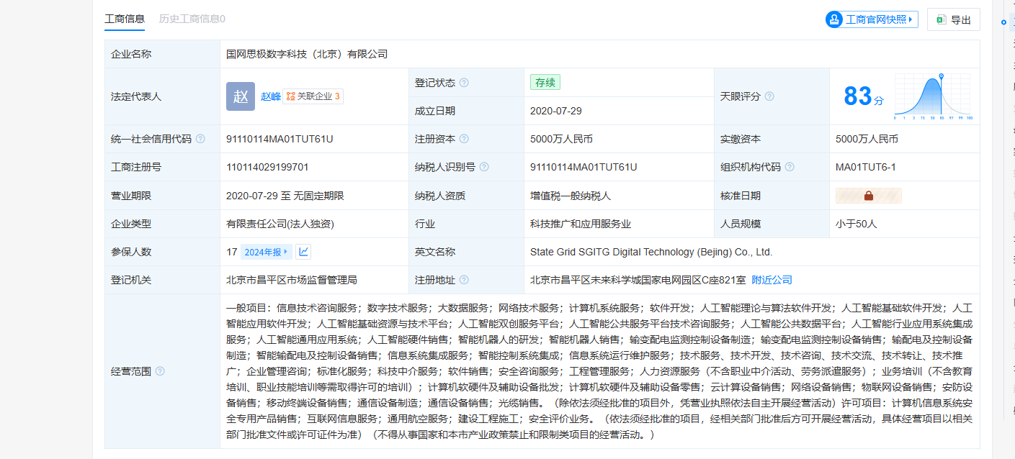Click the lock icon in 核准日期 row
Viewport: 1015px width, 459px height.
click(868, 196)
